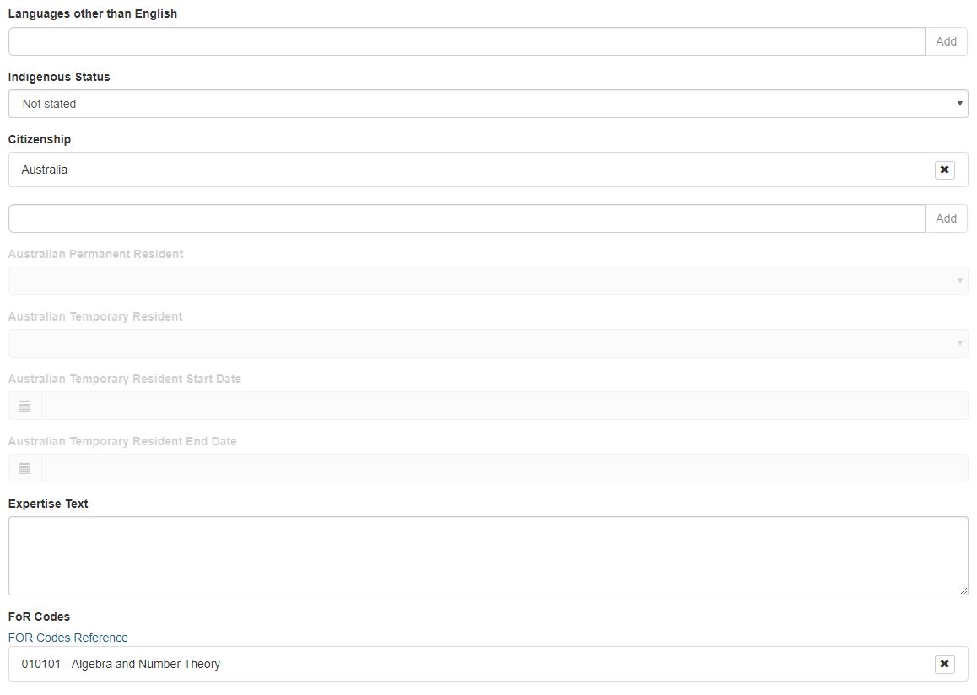Remove the Algebra and Number Theory code
The height and width of the screenshot is (695, 977).
(945, 664)
